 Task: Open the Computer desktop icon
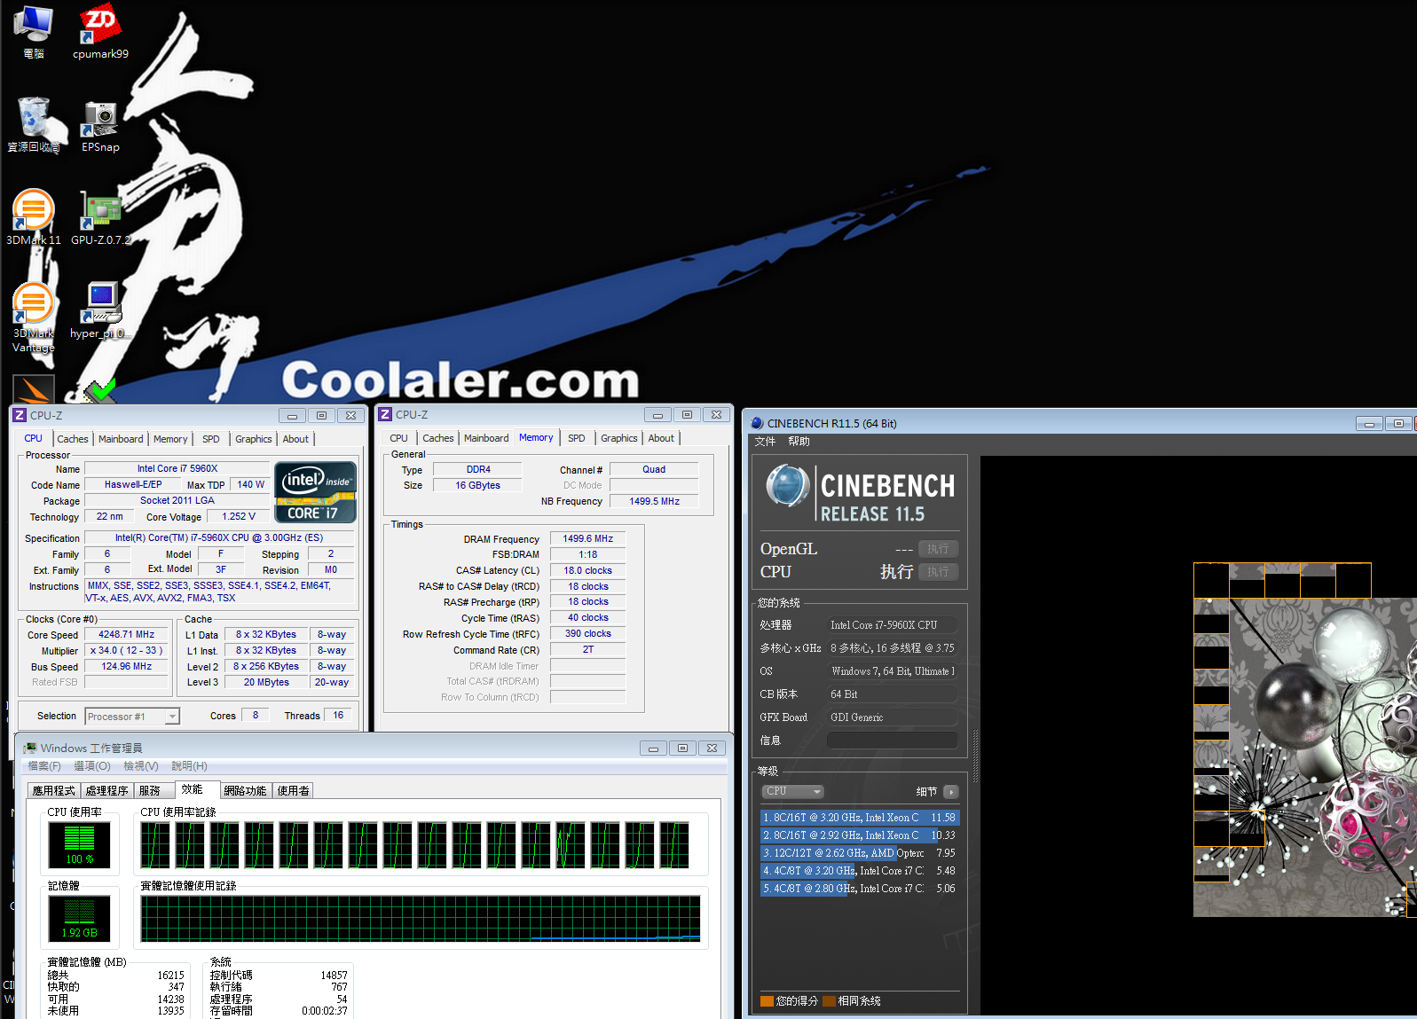[x=34, y=31]
